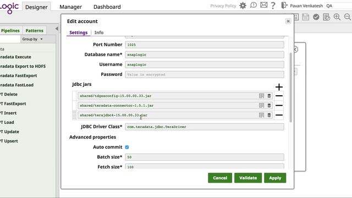Image resolution: width=352 pixels, height=198 pixels.
Task: Click the logout icon beside Pavan Venkatesh
Action: tap(284, 5)
